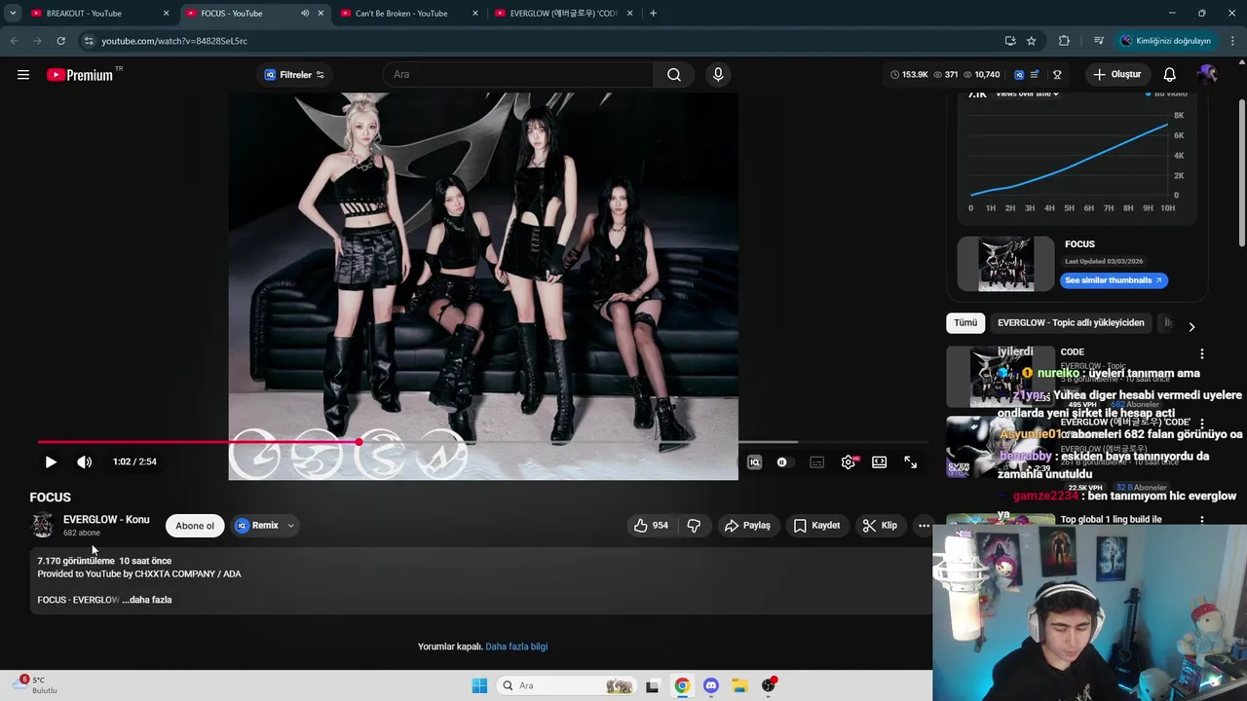Play the FOCUS video

[51, 462]
